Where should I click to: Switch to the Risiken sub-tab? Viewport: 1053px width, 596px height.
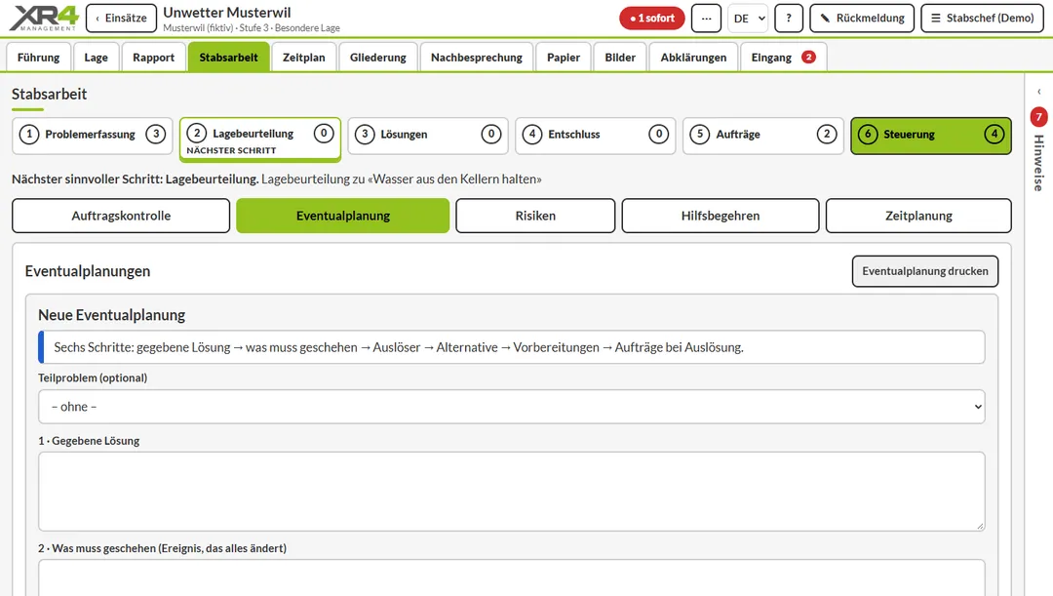pyautogui.click(x=535, y=216)
